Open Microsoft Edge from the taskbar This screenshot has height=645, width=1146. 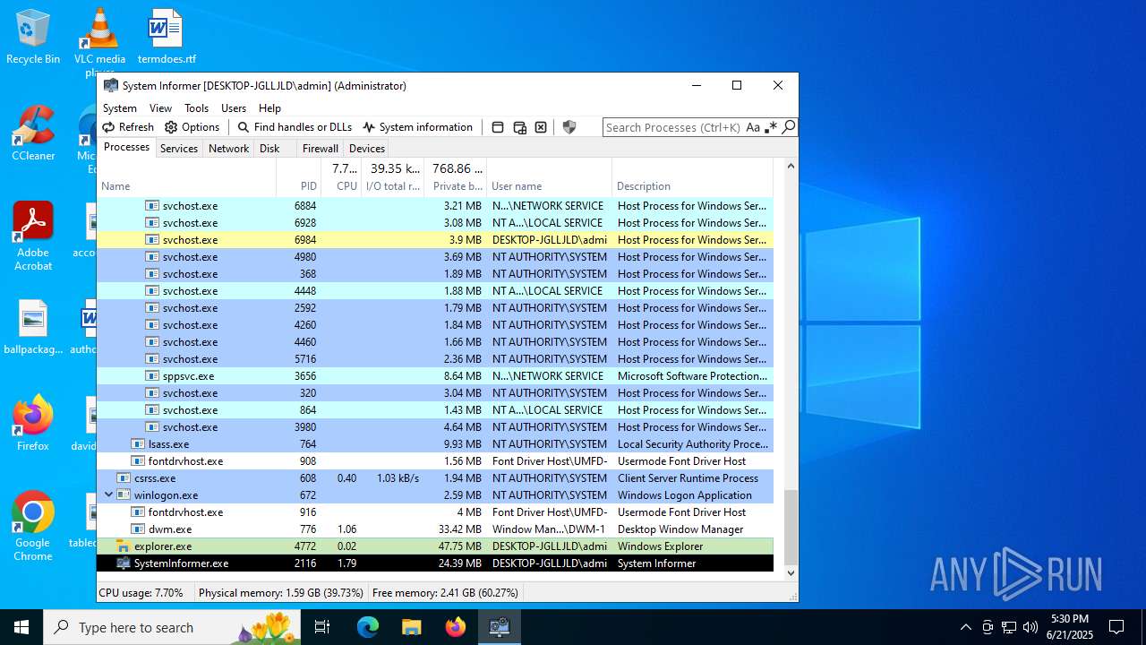tap(368, 627)
